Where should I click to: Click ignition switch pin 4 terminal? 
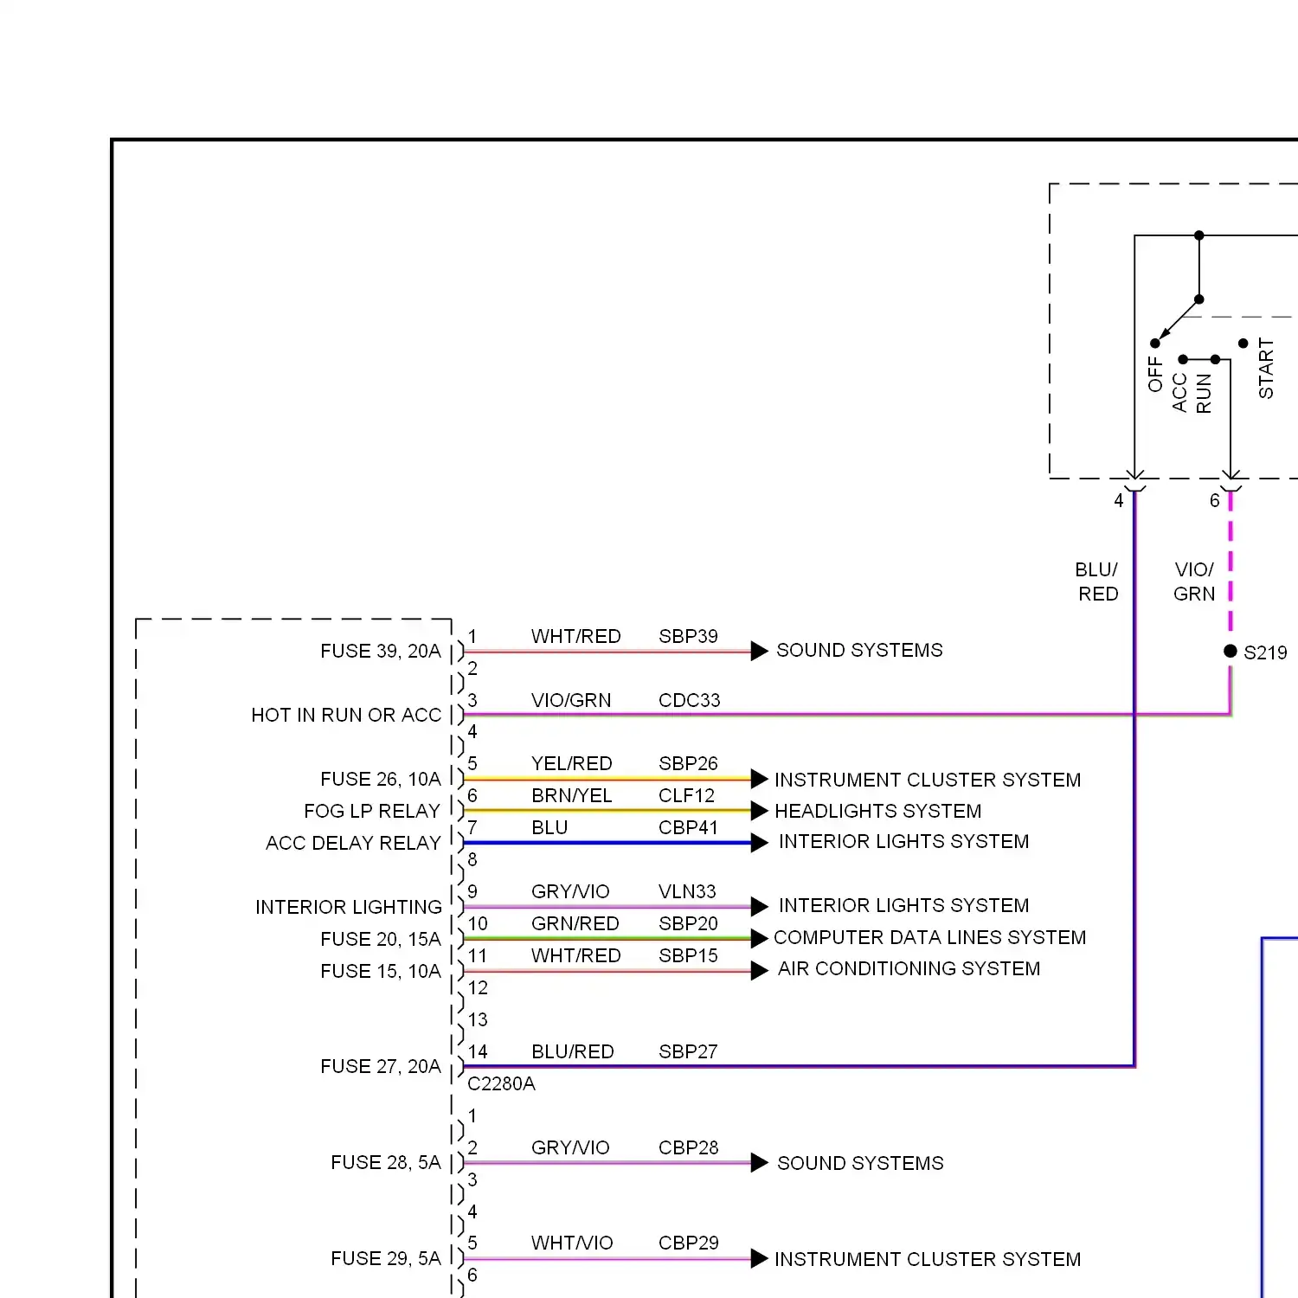(x=1134, y=481)
